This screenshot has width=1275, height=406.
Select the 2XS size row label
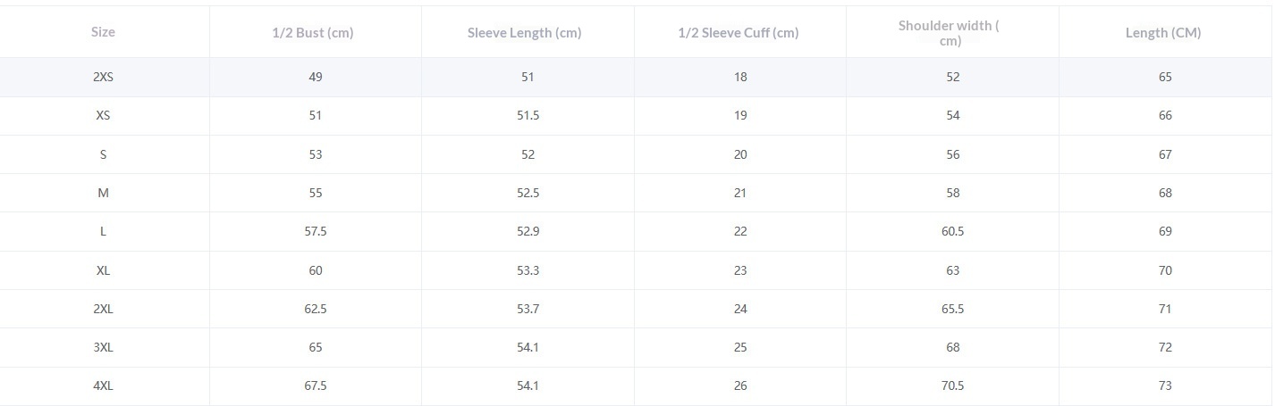(x=103, y=77)
